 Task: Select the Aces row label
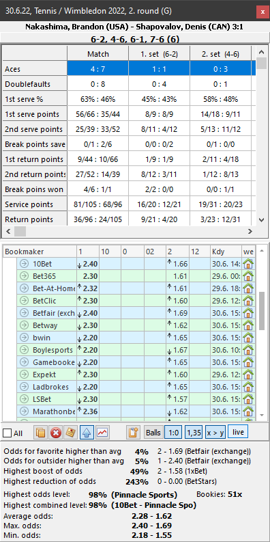[35, 69]
